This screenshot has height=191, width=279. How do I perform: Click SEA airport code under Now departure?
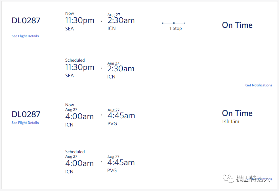[x=69, y=29]
